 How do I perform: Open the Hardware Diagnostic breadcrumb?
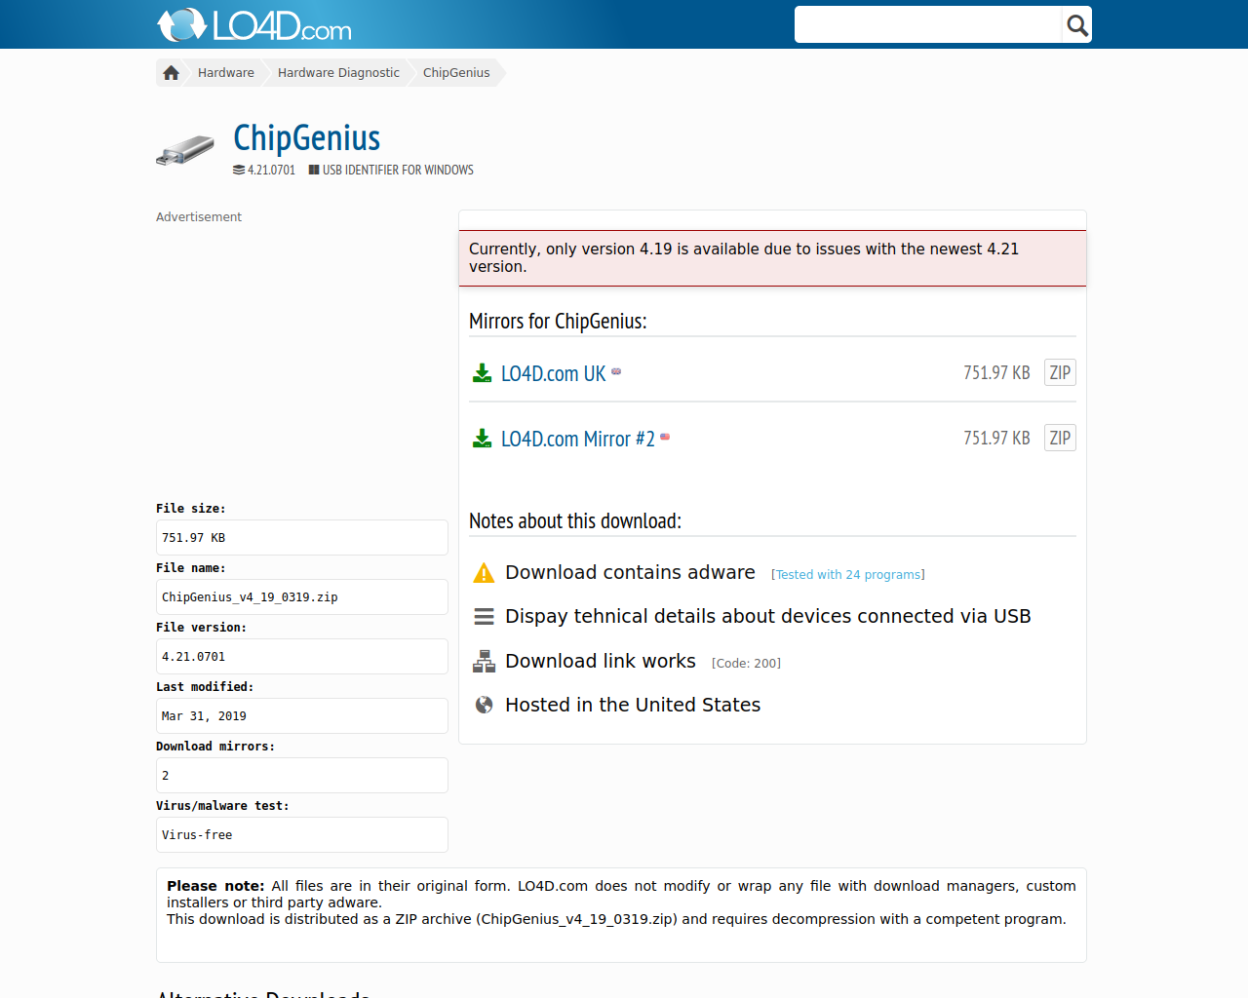[x=338, y=73]
